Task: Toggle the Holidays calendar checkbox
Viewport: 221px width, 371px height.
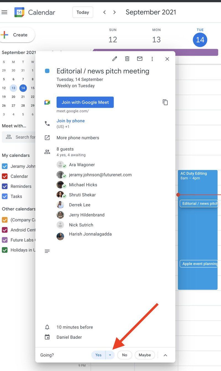Action: [x=5, y=250]
